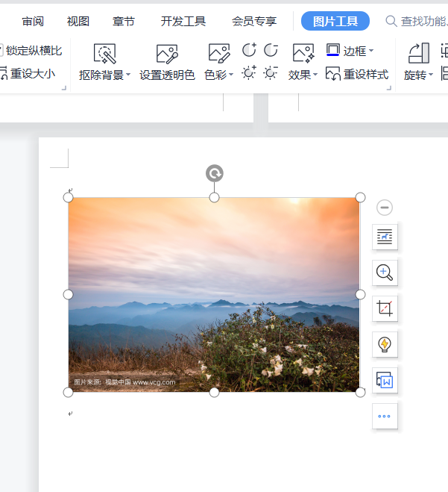448x492 pixels.
Task: Click the 旋转 rotate icon
Action: point(418,54)
